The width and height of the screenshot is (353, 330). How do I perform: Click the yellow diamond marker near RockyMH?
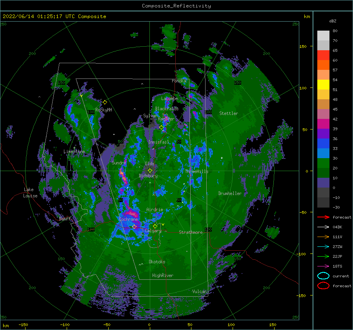[x=105, y=102]
